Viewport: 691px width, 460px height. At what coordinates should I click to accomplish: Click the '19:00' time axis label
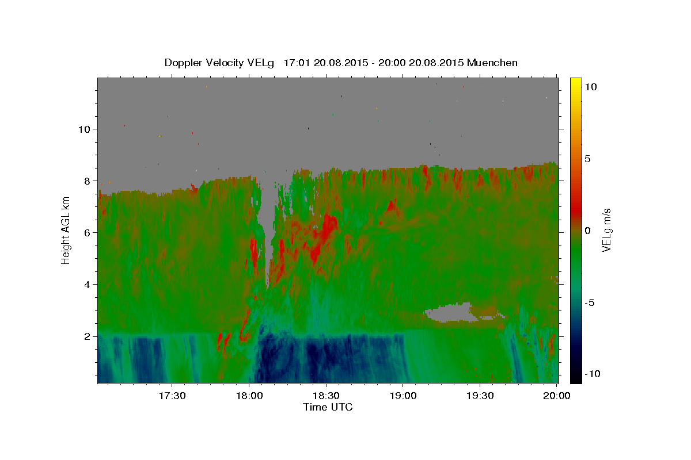click(x=403, y=396)
